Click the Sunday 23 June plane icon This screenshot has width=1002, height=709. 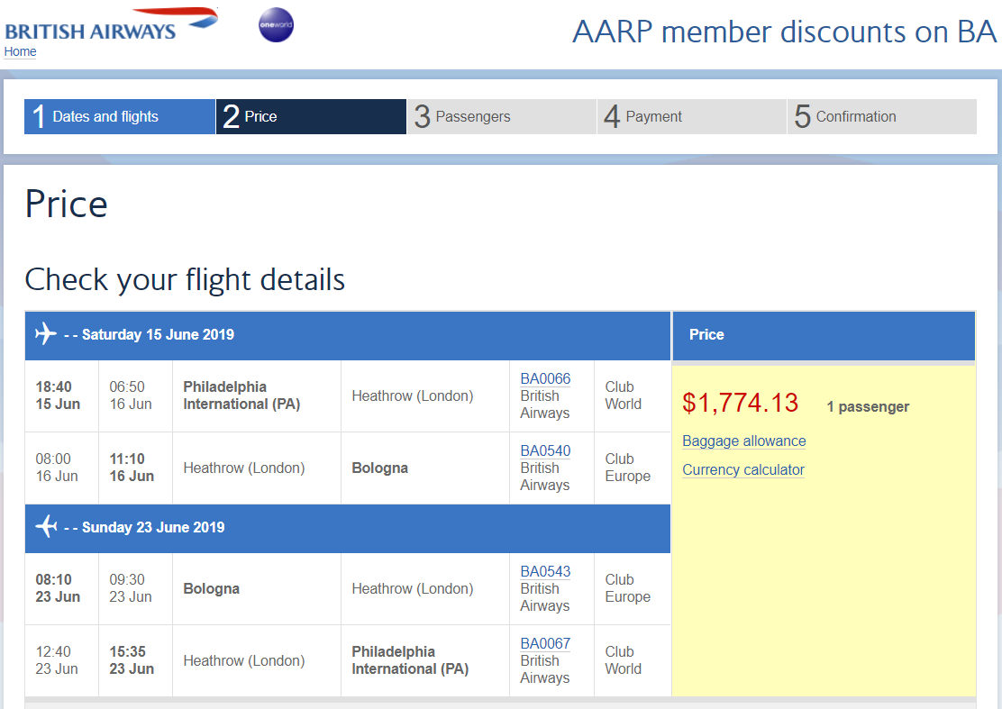point(46,527)
